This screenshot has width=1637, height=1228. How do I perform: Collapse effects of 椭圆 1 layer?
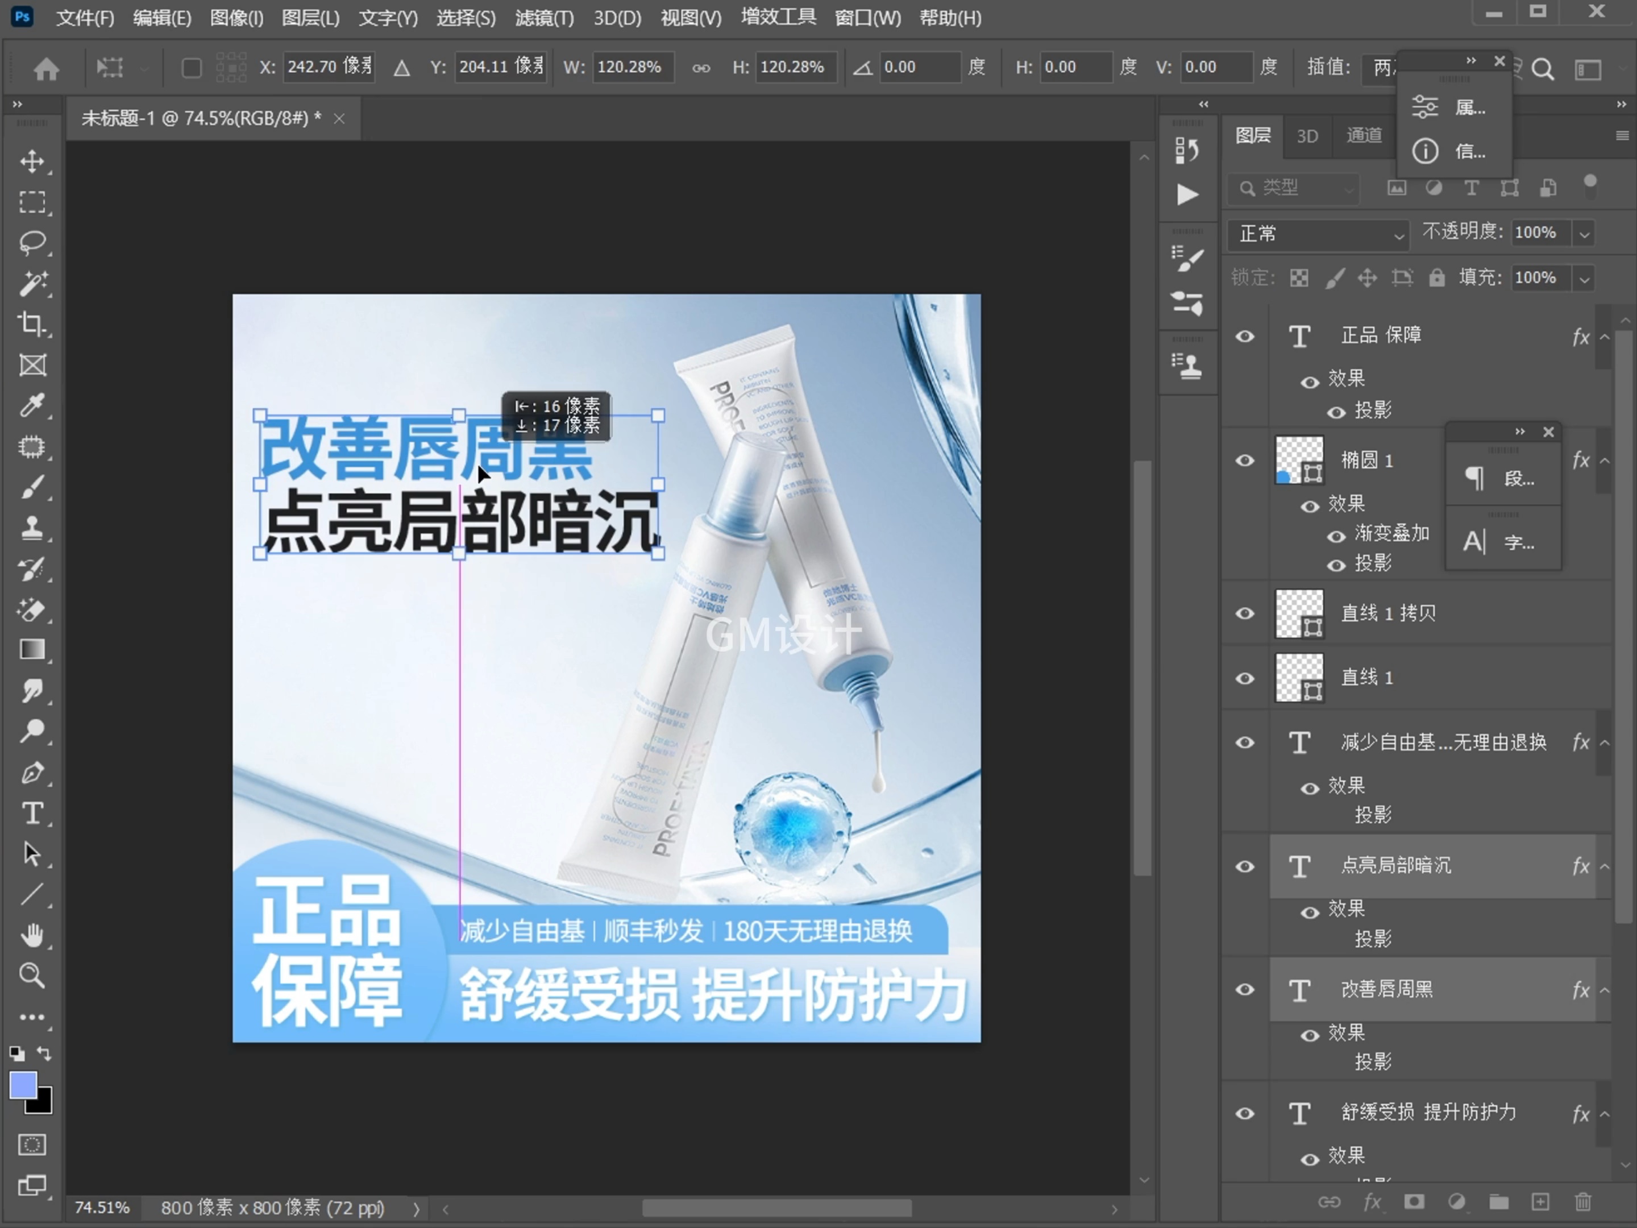click(1605, 460)
